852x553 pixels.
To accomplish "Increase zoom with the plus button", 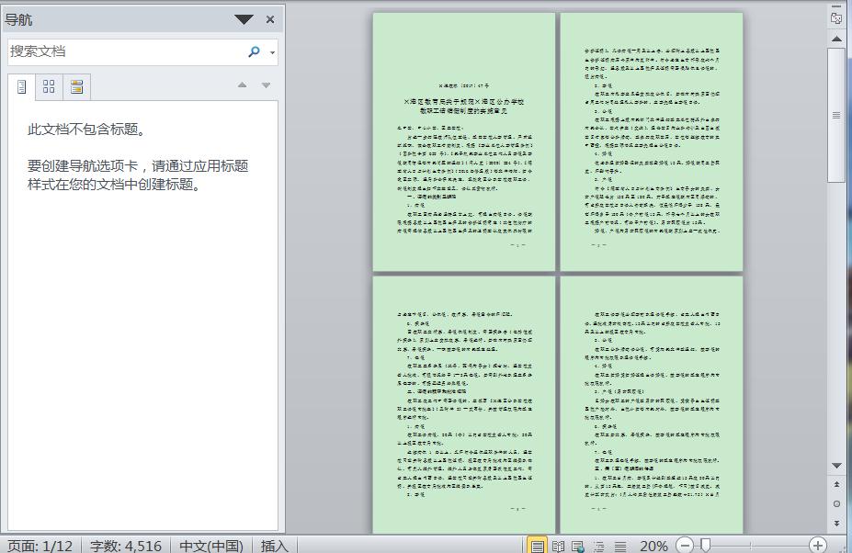I will tap(816, 544).
